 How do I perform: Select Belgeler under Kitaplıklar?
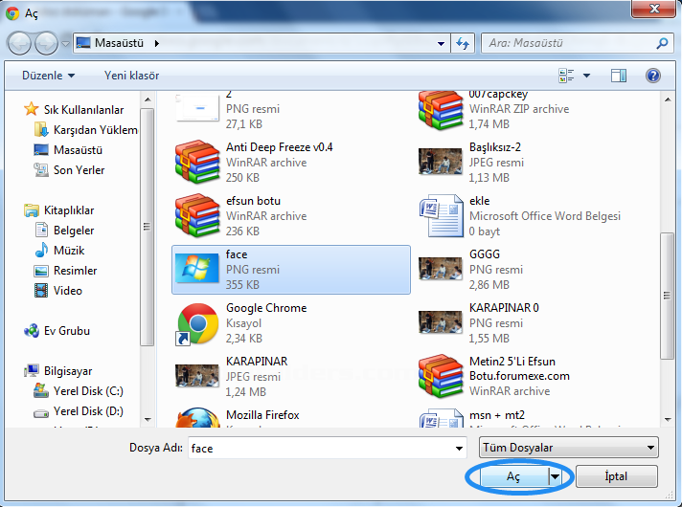(73, 231)
